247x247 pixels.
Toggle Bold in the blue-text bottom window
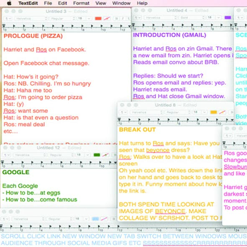(x=114, y=219)
